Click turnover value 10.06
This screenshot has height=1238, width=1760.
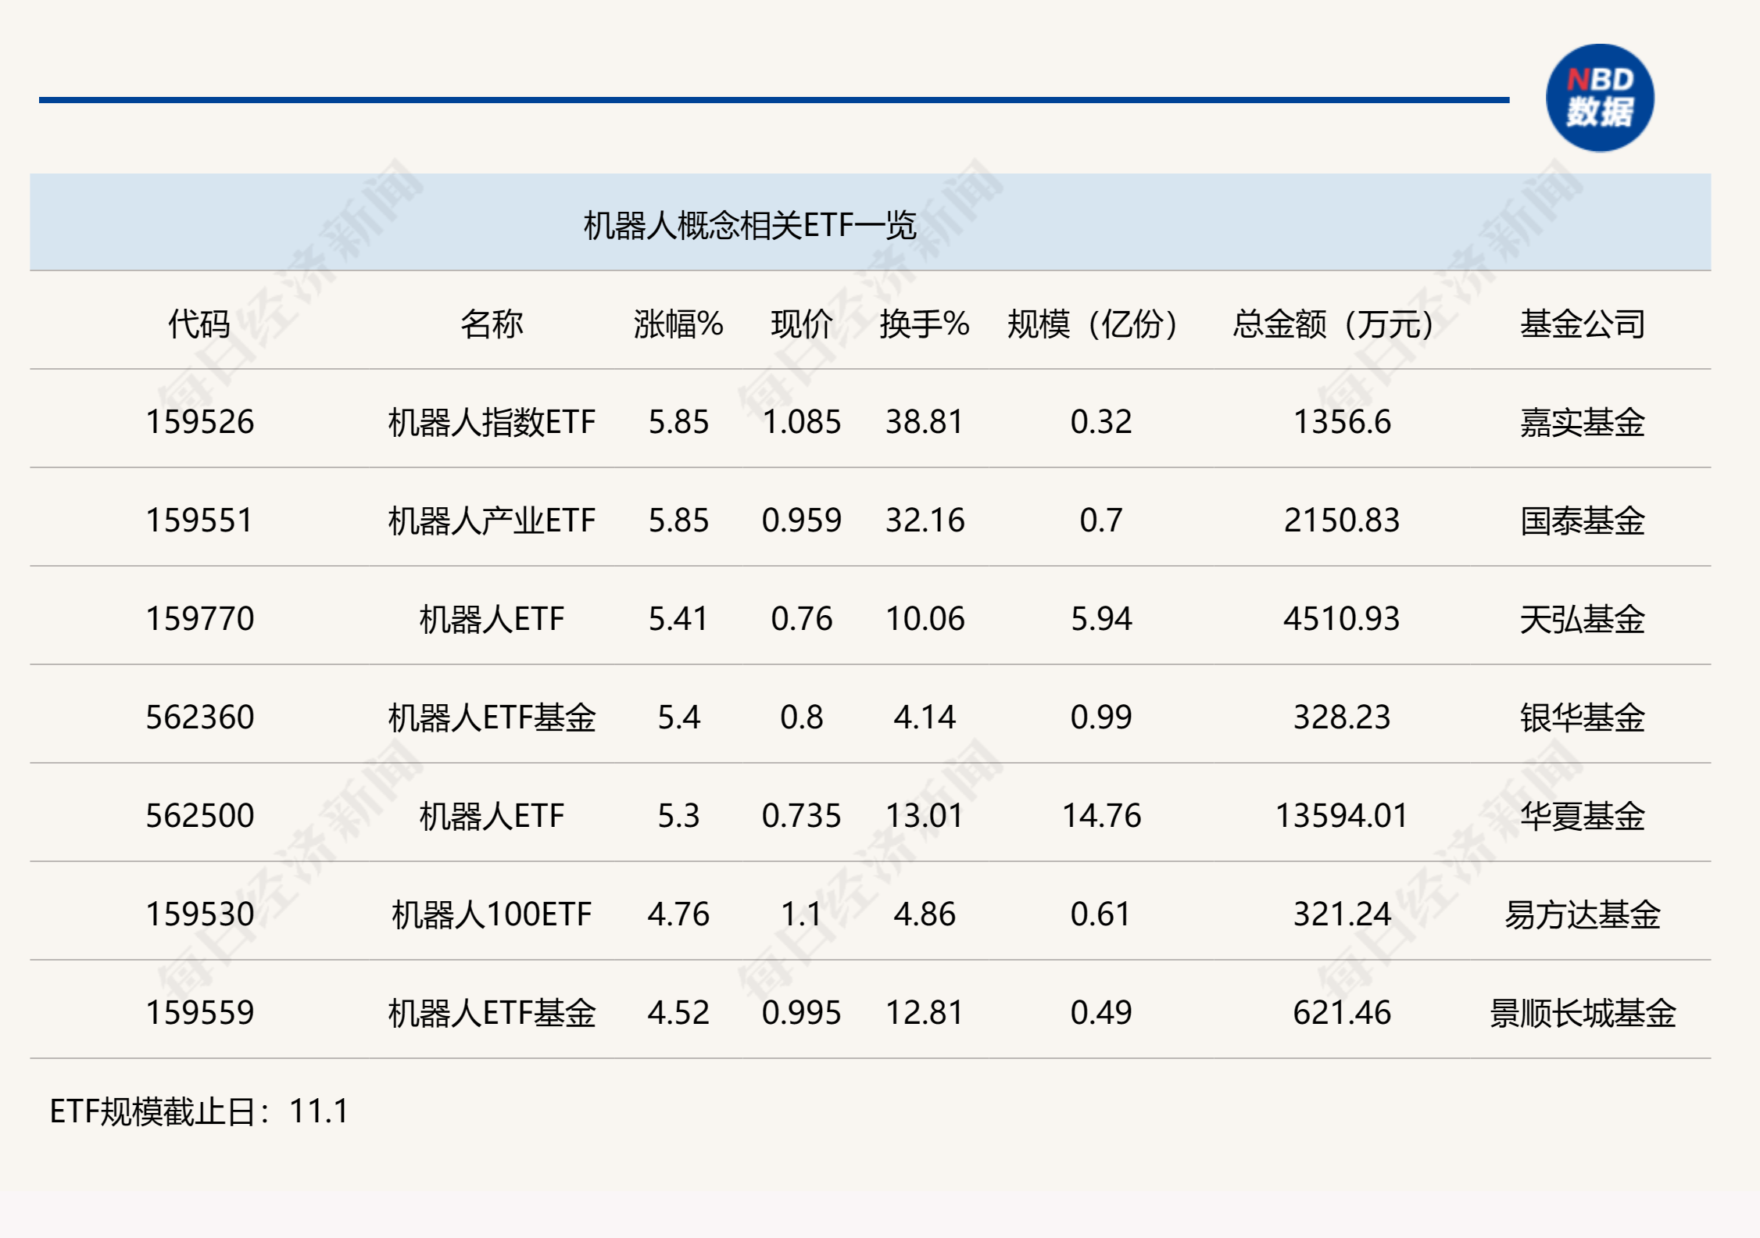925,619
